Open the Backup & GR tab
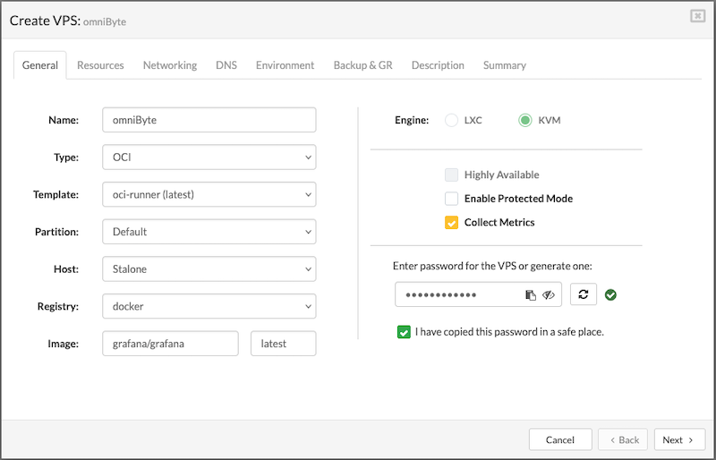Screen dimensions: 716x460 tap(362, 65)
